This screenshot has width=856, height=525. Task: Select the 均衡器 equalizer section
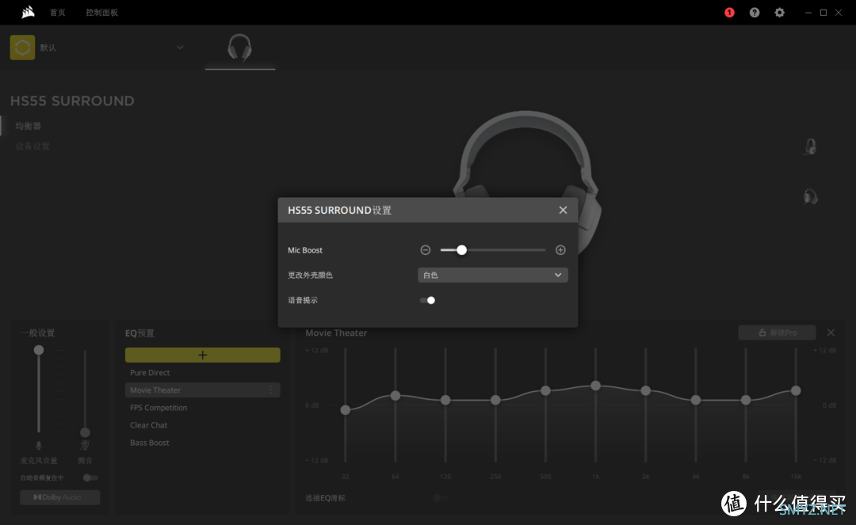pos(28,126)
